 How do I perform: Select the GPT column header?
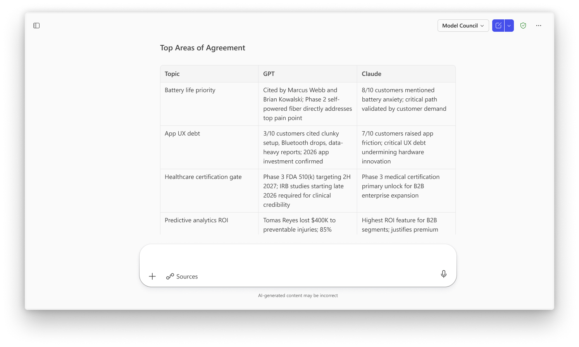269,74
